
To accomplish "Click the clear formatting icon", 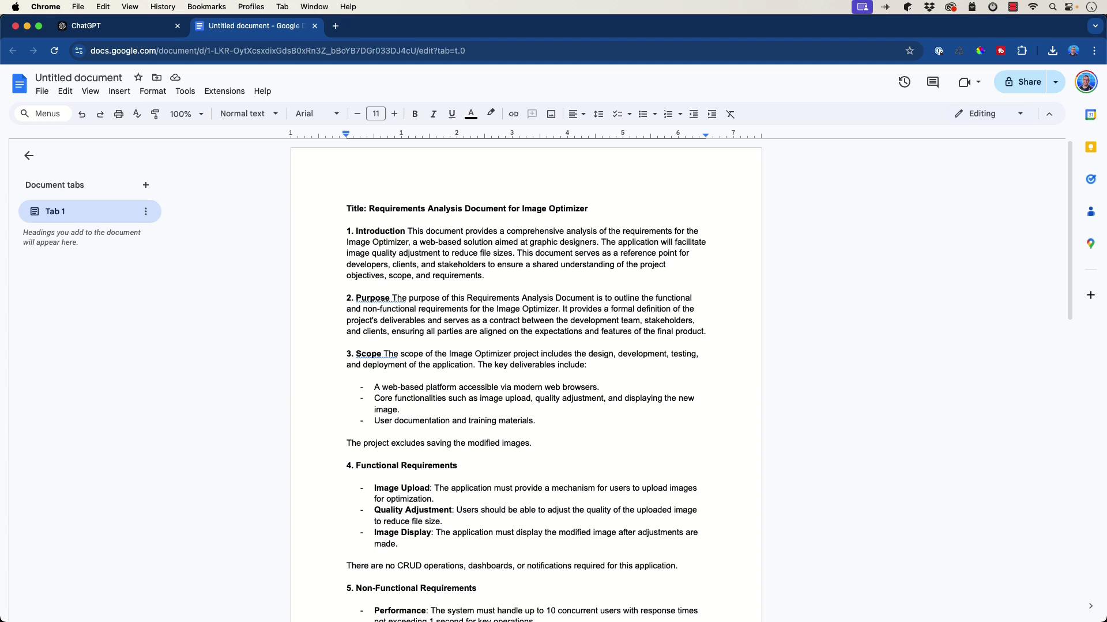I will (731, 114).
